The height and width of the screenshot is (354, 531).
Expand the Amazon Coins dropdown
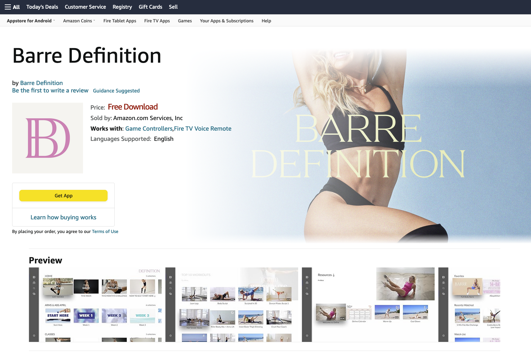pos(79,21)
